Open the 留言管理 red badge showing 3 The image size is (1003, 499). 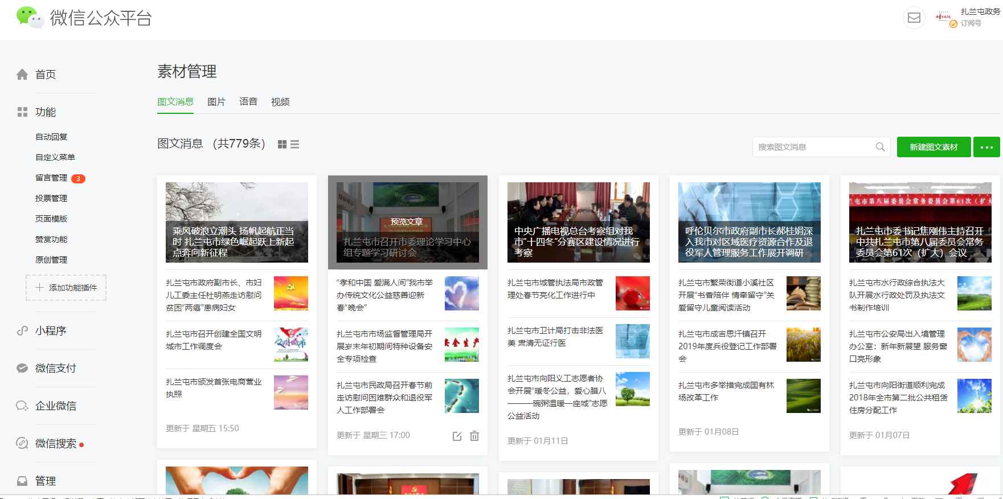pos(78,178)
